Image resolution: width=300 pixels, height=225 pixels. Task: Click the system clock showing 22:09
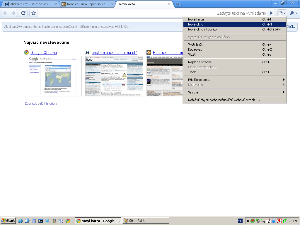pos(293,221)
